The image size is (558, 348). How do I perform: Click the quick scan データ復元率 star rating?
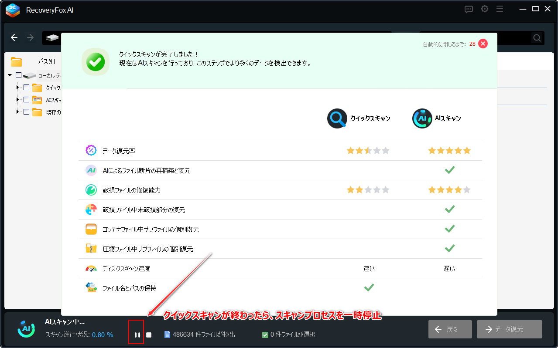(368, 151)
